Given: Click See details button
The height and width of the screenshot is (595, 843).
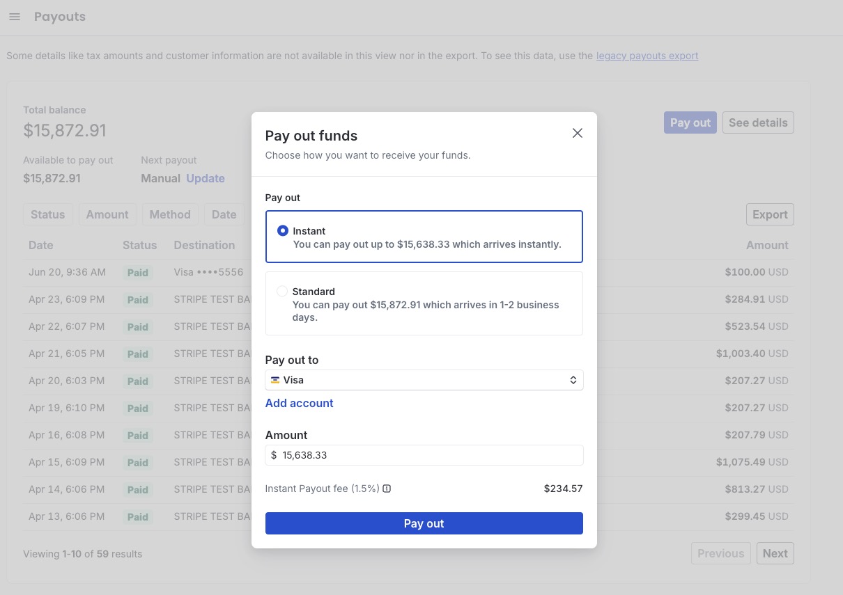Looking at the screenshot, I should coord(758,122).
